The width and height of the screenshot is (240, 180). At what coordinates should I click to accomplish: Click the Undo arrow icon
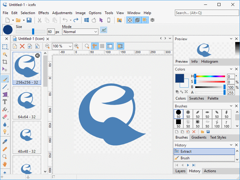pyautogui.click(x=65, y=20)
